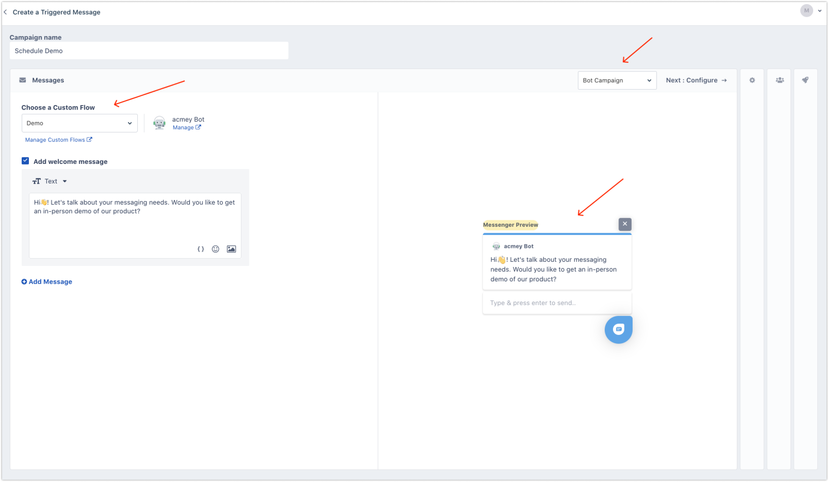This screenshot has height=482, width=829.
Task: Insert a placeholder with curly braces icon
Action: pyautogui.click(x=201, y=249)
